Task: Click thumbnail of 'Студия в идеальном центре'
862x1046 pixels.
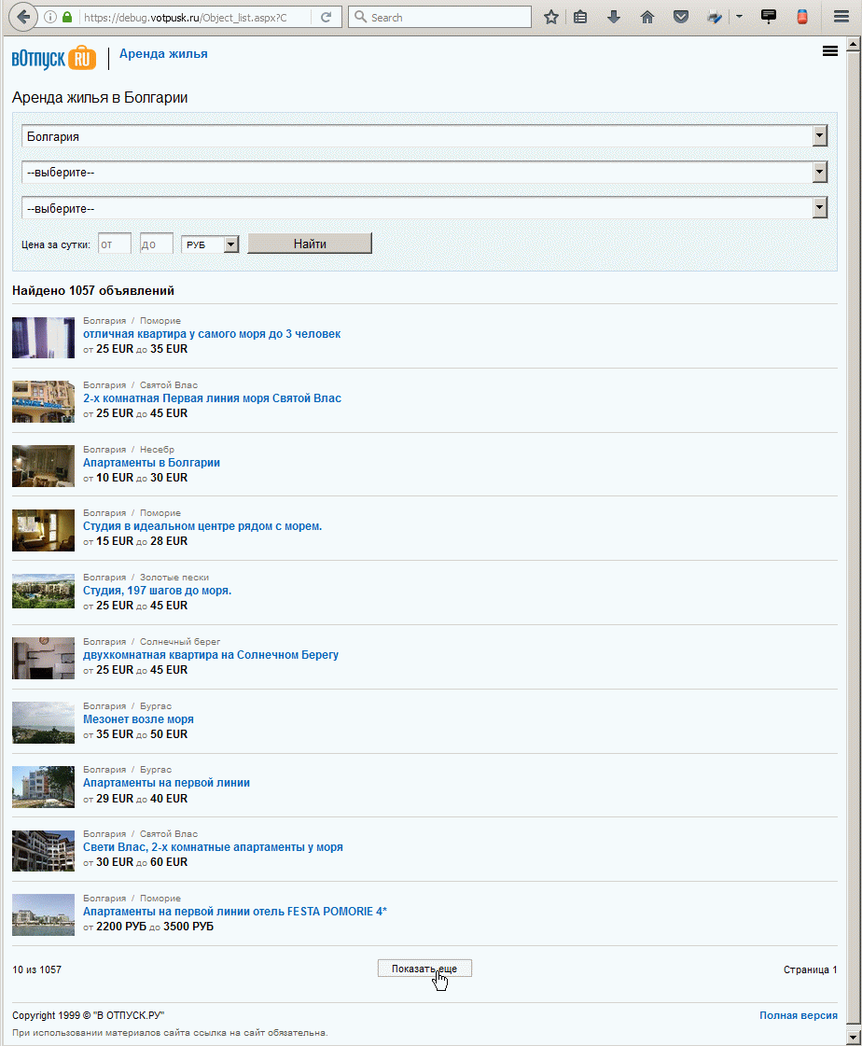Action: coord(43,530)
